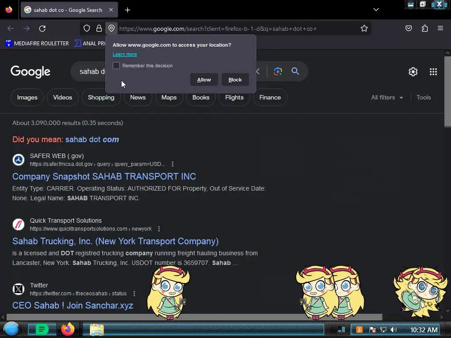The width and height of the screenshot is (451, 338).
Task: Switch to Finance results
Action: pos(270,97)
